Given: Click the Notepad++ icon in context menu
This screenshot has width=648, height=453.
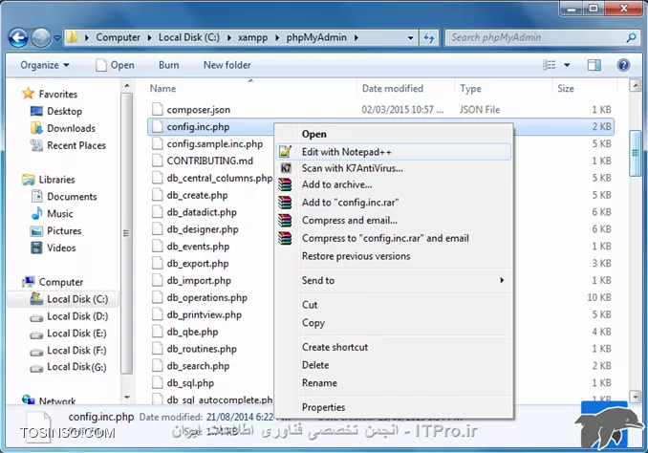Looking at the screenshot, I should point(286,152).
